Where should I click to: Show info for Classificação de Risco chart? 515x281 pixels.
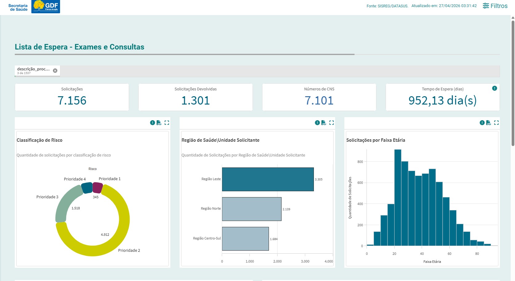[x=152, y=123]
